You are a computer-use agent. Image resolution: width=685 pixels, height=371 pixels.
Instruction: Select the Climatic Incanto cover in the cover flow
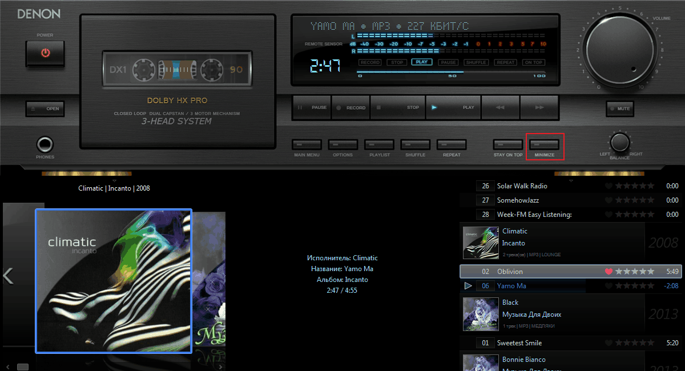tap(114, 281)
